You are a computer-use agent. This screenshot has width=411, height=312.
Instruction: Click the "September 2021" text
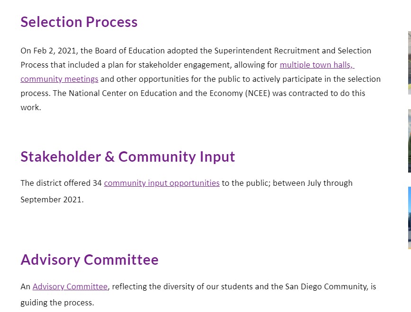(51, 199)
